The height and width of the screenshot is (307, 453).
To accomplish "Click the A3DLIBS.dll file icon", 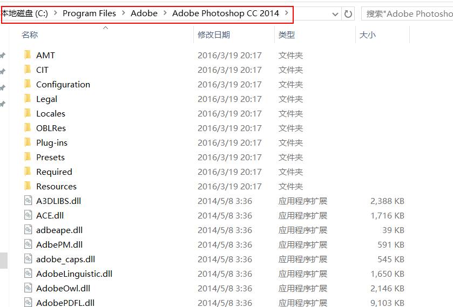I will [x=28, y=200].
